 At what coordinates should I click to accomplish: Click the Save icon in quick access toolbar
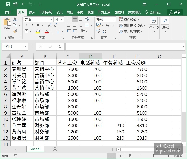[x=8, y=4]
